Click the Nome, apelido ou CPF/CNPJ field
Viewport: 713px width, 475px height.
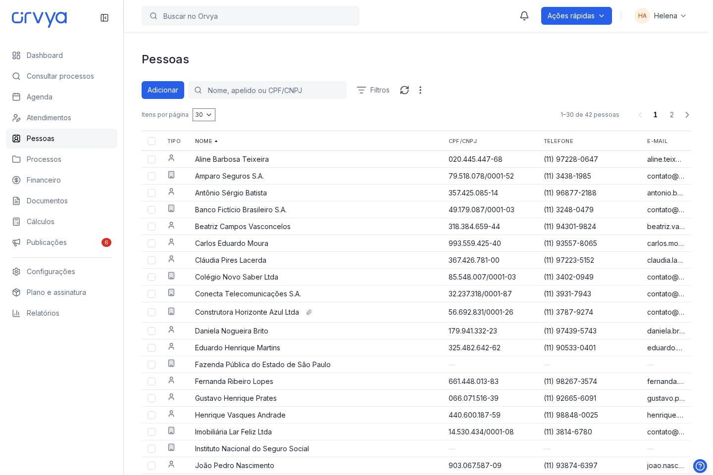267,90
